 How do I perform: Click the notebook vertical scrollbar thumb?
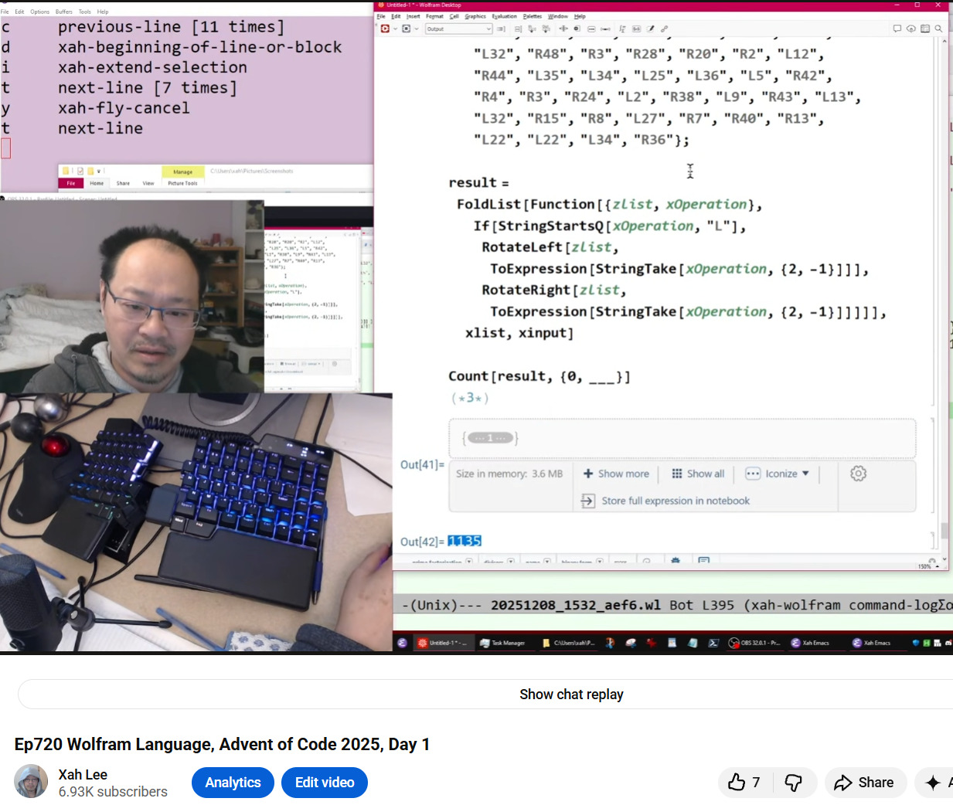(x=944, y=530)
